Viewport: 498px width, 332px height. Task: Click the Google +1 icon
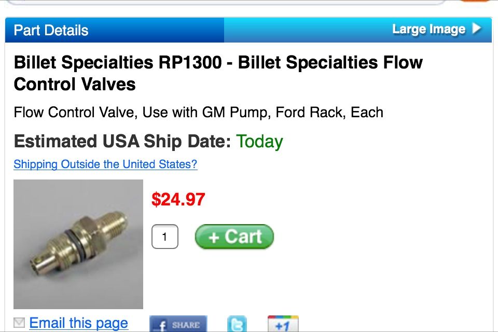[x=283, y=325]
